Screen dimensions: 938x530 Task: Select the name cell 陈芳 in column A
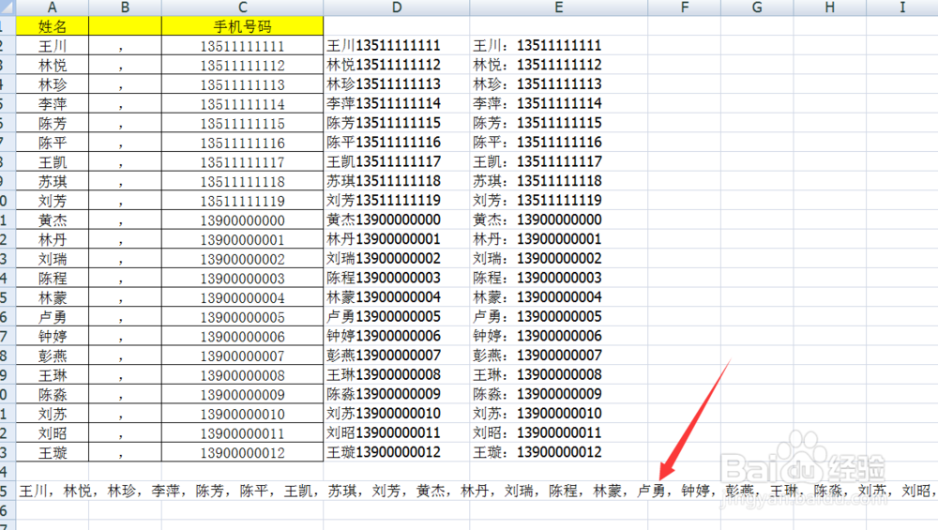pos(52,123)
